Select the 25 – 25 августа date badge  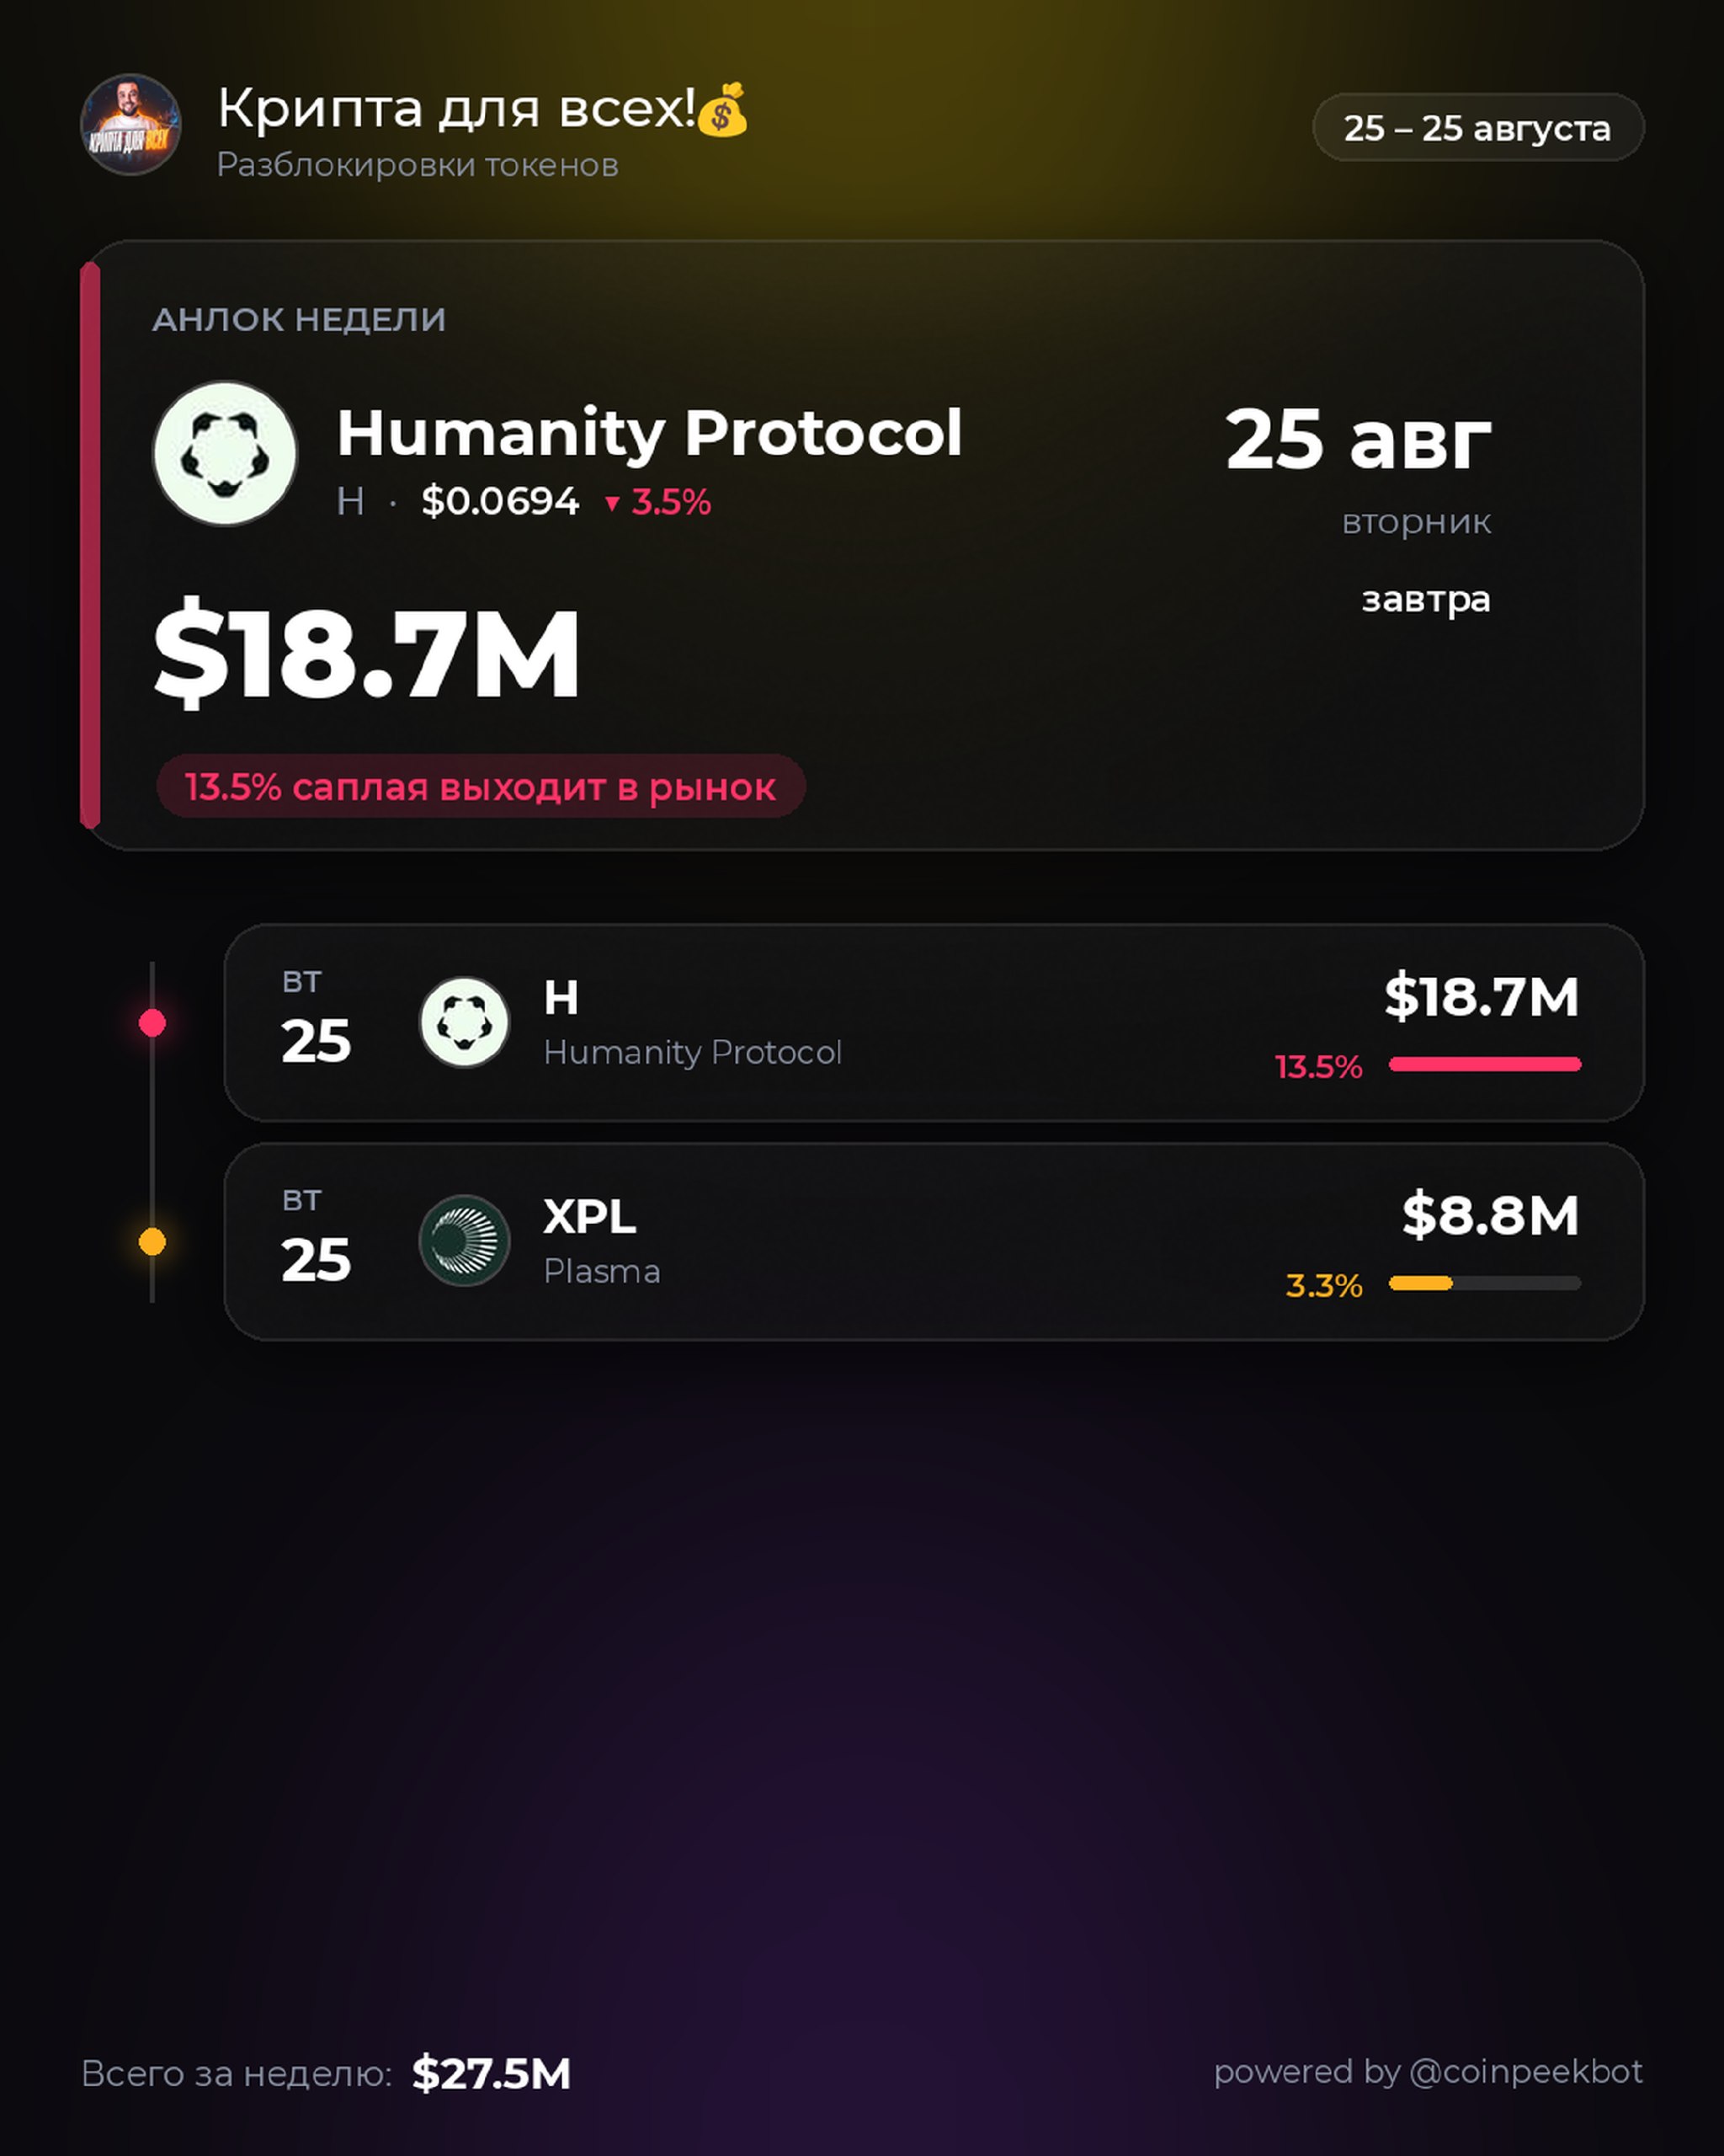point(1478,128)
